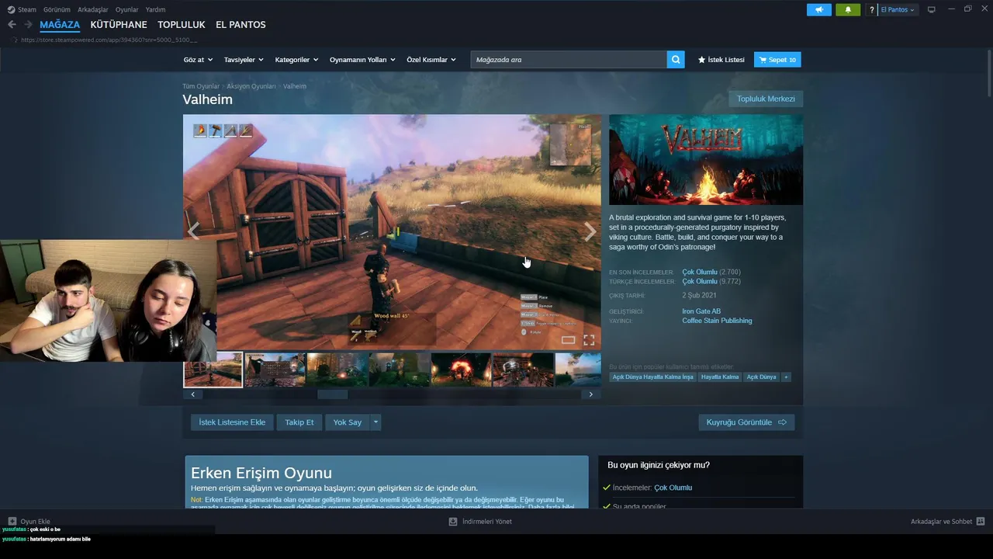Click Hayatta Kalma tag

point(720,377)
